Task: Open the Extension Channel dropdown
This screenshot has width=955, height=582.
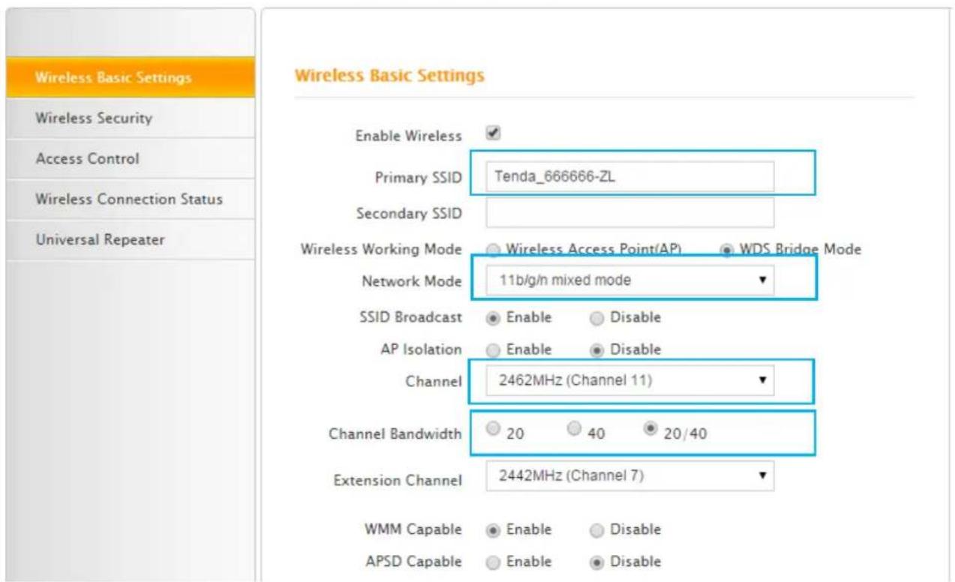Action: tap(629, 475)
